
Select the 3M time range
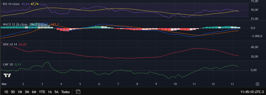27,92
